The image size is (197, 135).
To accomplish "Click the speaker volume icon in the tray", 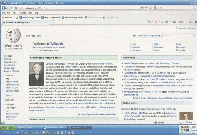I will pyautogui.click(x=184, y=127).
